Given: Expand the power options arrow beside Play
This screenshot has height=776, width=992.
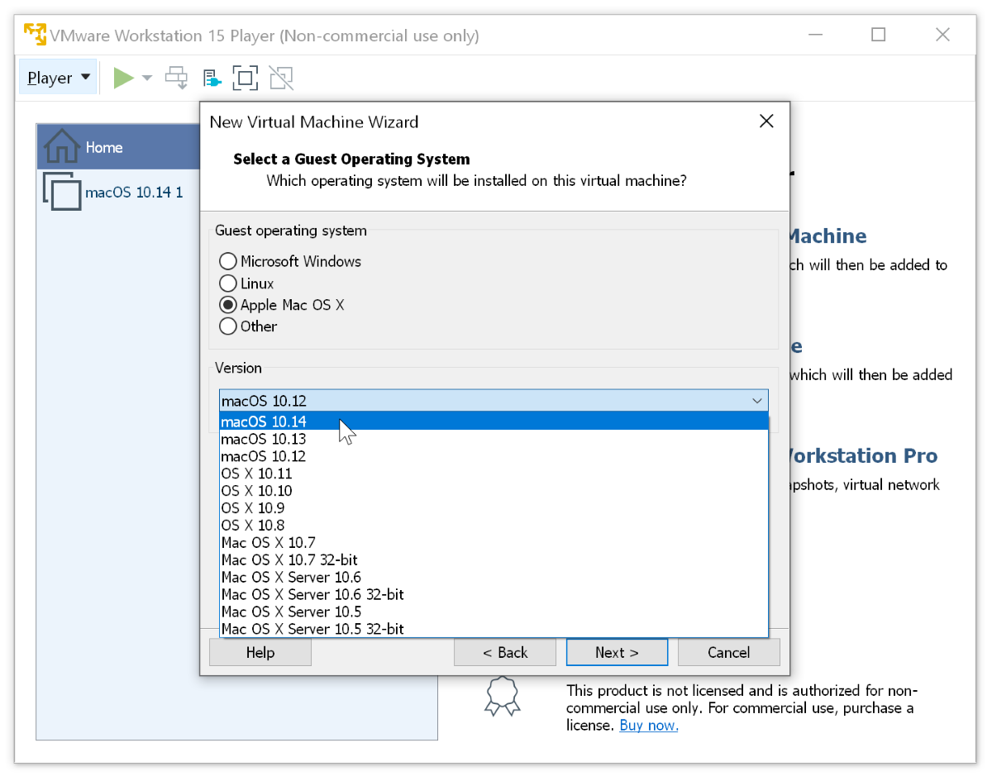Looking at the screenshot, I should (147, 79).
